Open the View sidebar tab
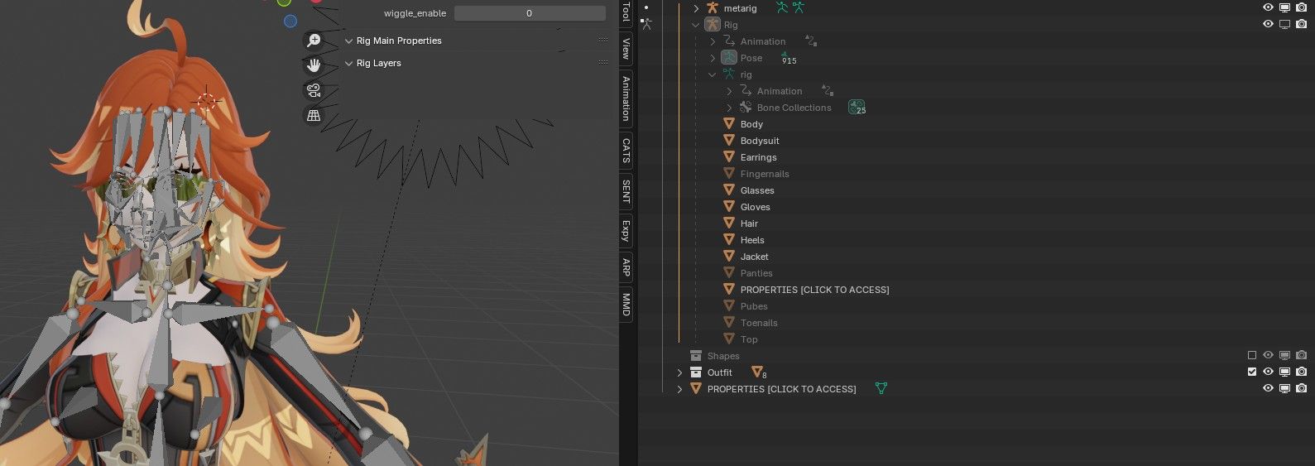The image size is (1315, 466). click(626, 49)
